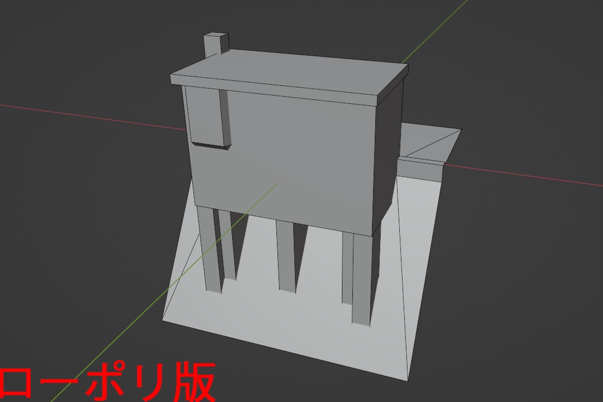Select the middle support leg under house
Image resolution: width=603 pixels, height=402 pixels.
[287, 257]
